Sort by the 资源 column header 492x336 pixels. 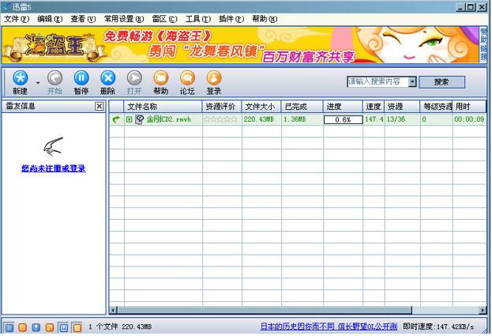coord(402,107)
